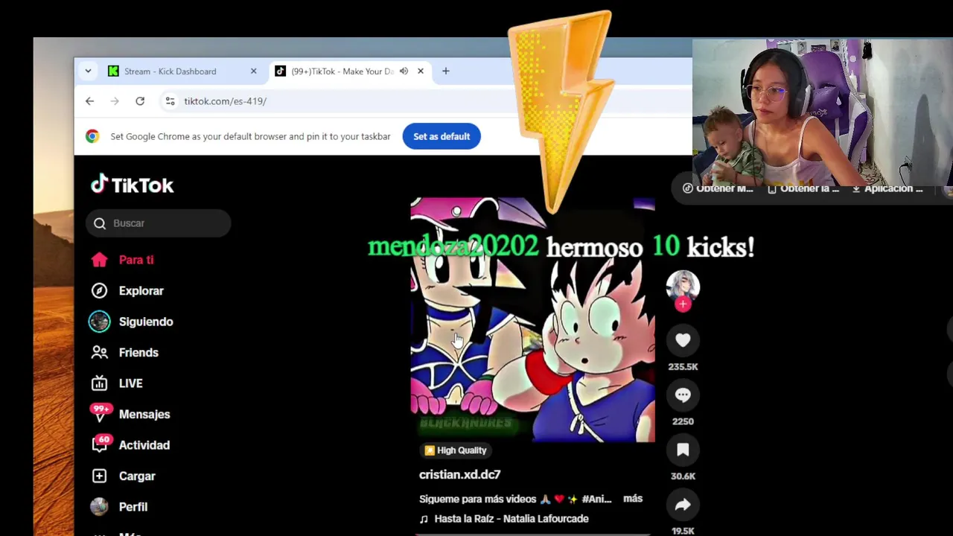953x536 pixels.
Task: Click the Buscar search field
Action: pyautogui.click(x=159, y=223)
